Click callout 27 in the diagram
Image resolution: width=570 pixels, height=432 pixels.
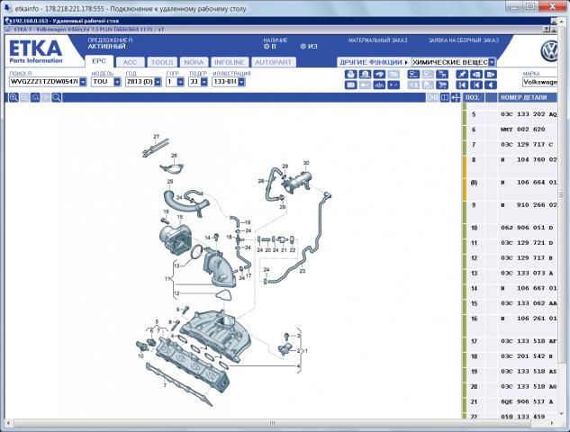coord(157,137)
